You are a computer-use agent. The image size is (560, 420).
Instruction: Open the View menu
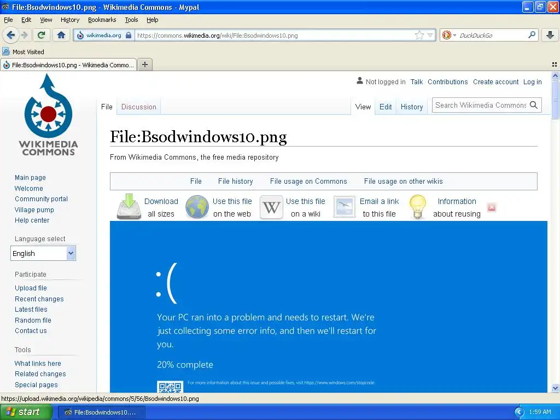tap(46, 20)
